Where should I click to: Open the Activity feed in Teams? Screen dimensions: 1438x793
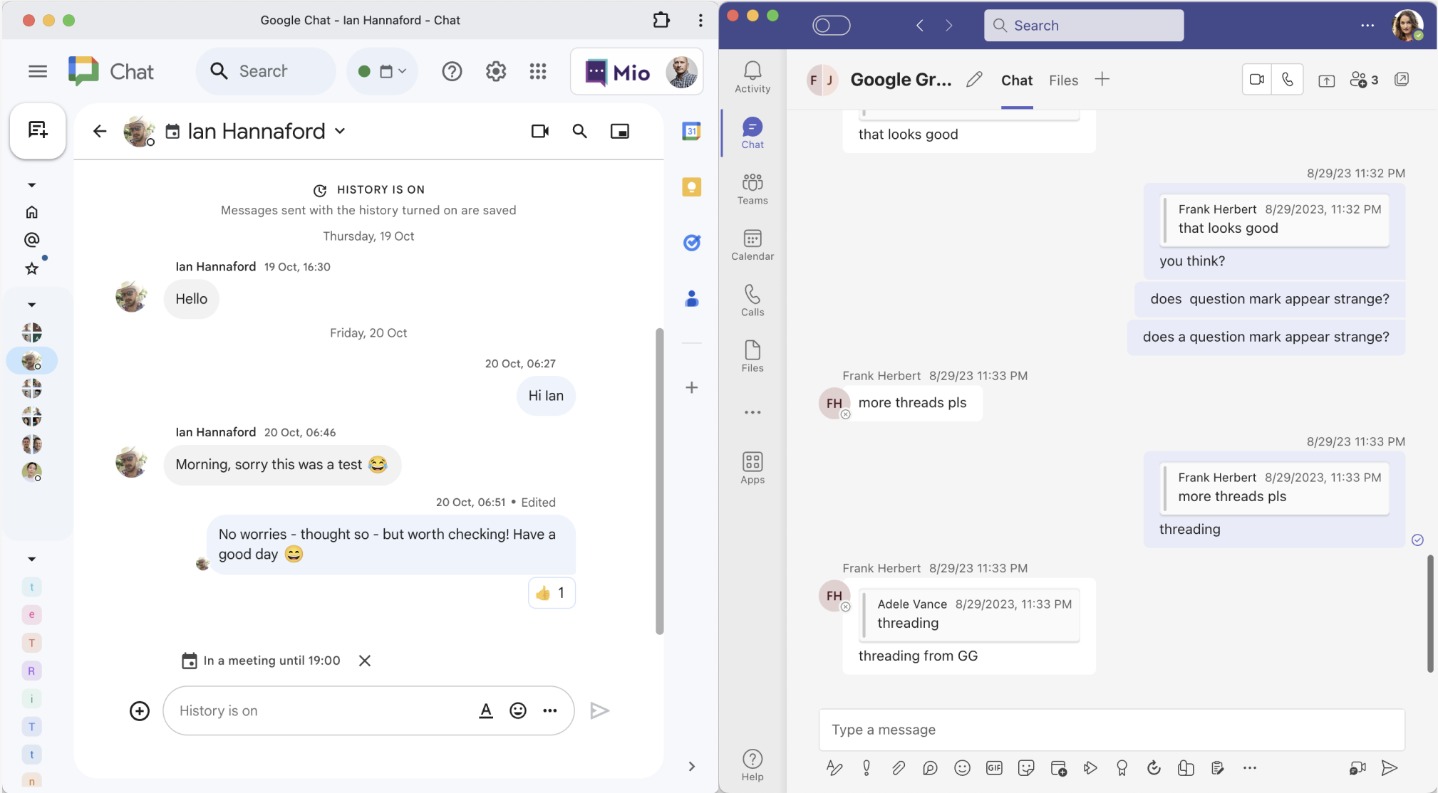[x=752, y=76]
